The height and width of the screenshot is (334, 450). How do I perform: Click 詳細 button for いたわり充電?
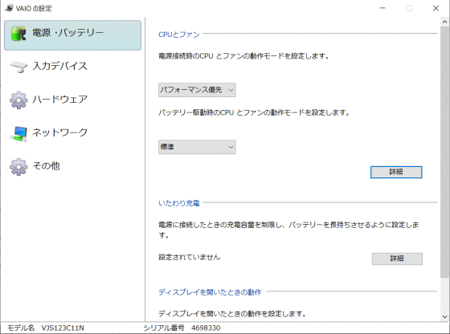click(397, 259)
